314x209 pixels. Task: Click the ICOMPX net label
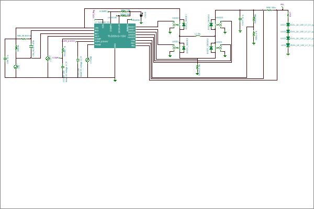103,11
